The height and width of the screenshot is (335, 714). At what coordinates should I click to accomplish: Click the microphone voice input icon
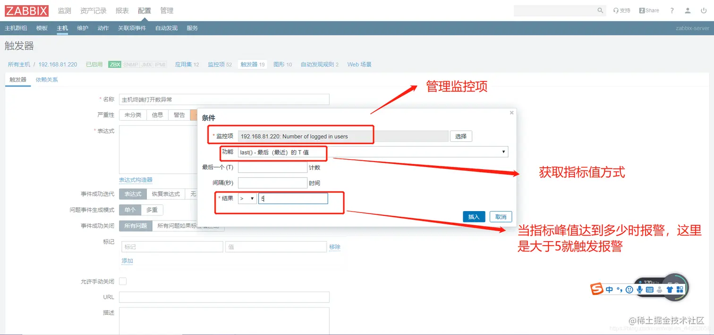639,289
